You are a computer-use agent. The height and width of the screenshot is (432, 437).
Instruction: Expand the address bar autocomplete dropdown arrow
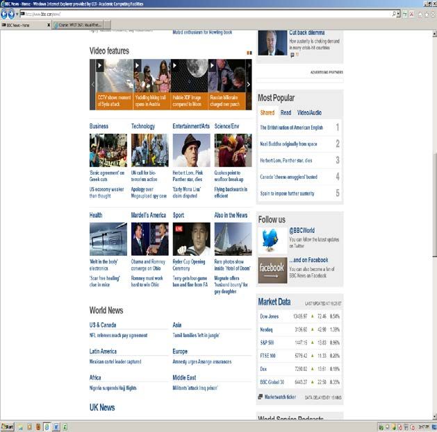pos(398,14)
